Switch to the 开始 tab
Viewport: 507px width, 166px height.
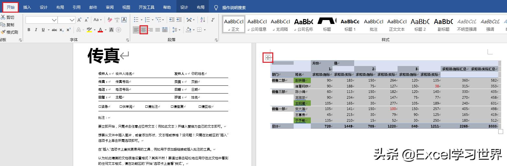click(11, 7)
